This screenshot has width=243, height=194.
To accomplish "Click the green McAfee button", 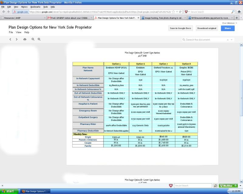I will [228, 186].
